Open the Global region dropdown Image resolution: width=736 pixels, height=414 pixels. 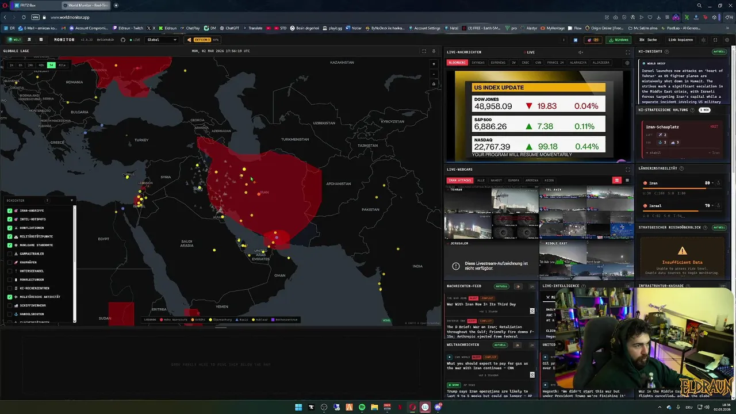coord(162,40)
